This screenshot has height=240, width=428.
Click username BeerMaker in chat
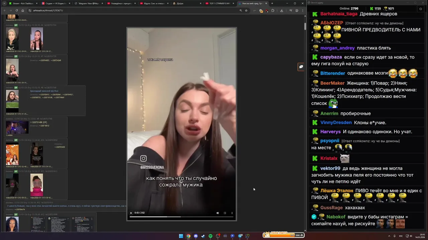click(x=332, y=83)
